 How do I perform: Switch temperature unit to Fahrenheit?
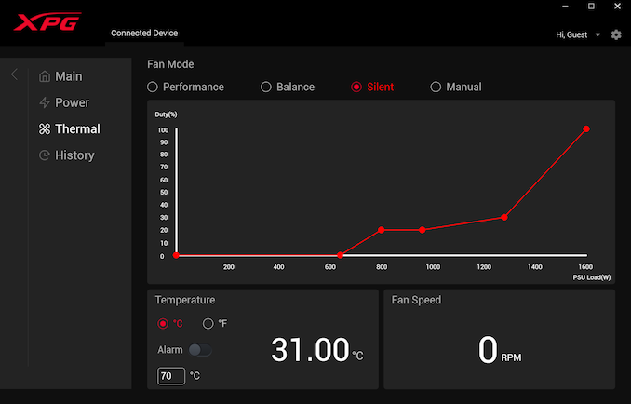click(208, 324)
